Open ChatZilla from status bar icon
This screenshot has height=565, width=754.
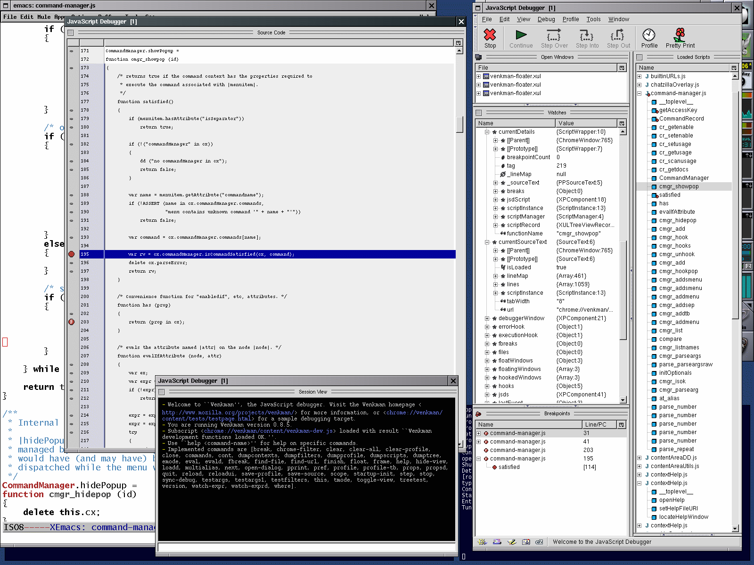(540, 542)
